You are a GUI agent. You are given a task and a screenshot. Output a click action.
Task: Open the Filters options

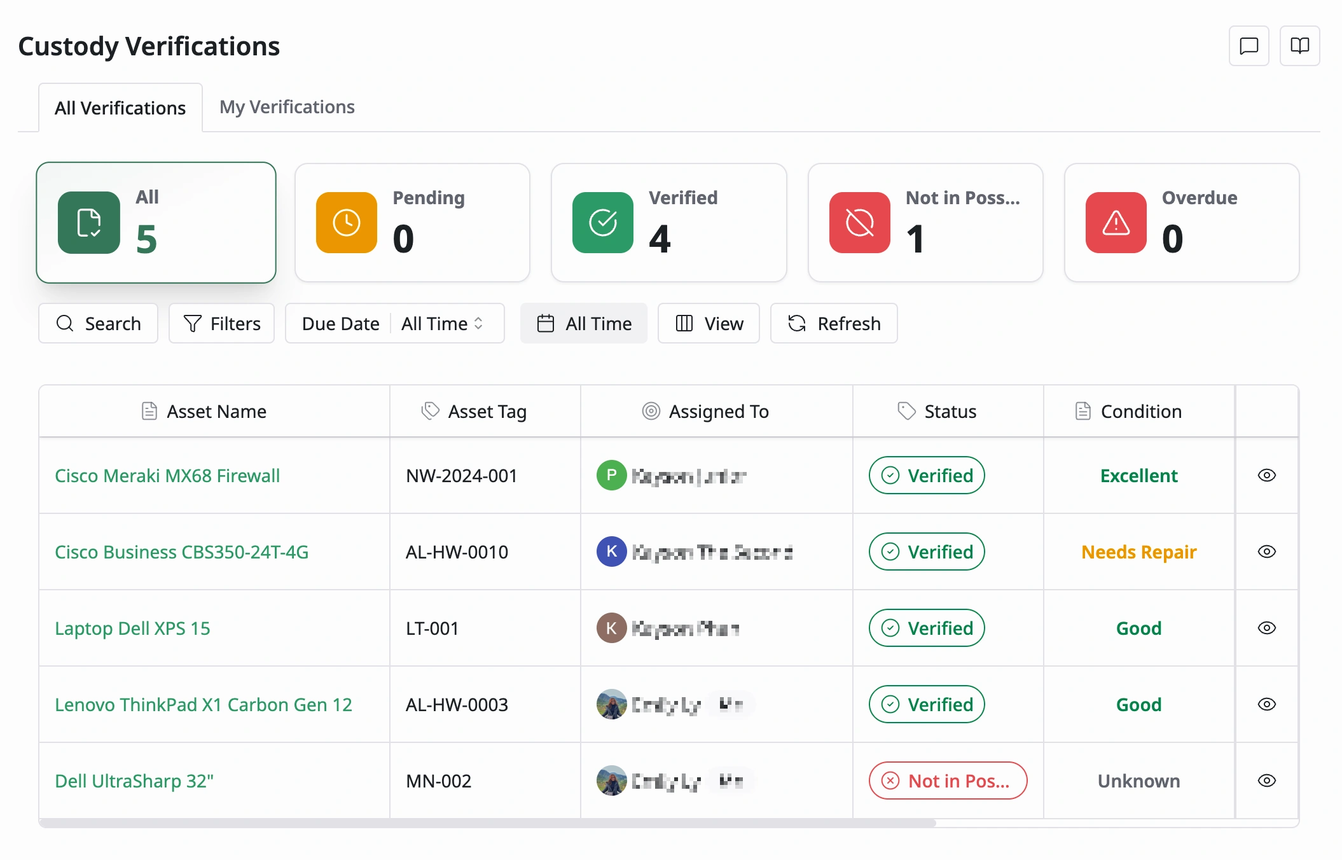point(221,323)
